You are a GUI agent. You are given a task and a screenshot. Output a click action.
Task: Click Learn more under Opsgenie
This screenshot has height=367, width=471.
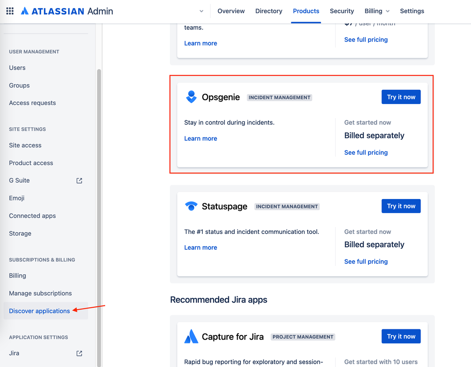201,138
